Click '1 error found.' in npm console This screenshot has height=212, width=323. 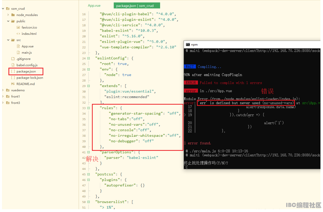pos(197,143)
